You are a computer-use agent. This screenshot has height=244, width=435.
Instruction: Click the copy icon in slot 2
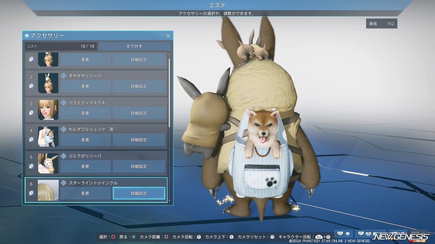pos(31,86)
